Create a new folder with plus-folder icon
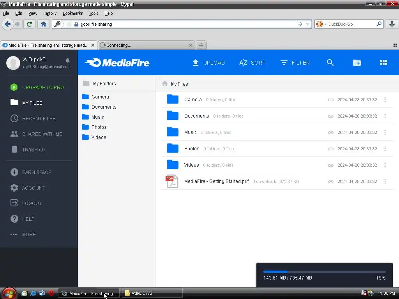Viewport: 399px width, 299px height. (x=357, y=63)
